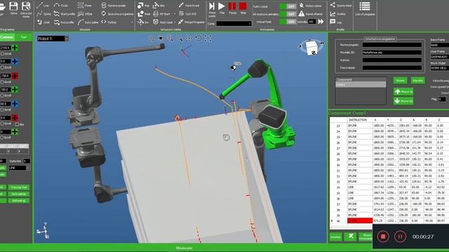The image size is (449, 252).
Task: Open the User Frame dropdown
Action: point(440,57)
